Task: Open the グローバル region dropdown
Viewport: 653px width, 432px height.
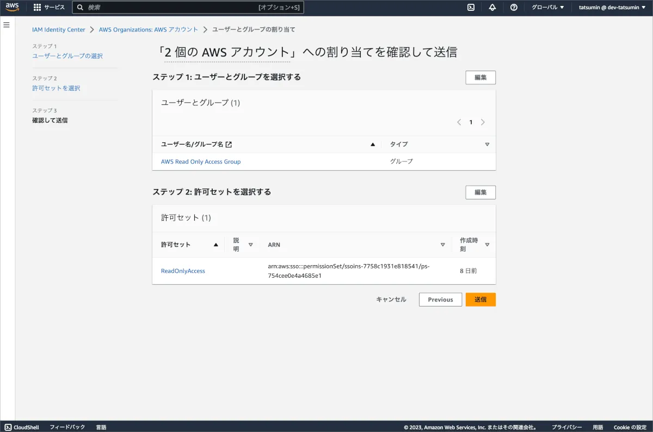Action: [x=547, y=8]
